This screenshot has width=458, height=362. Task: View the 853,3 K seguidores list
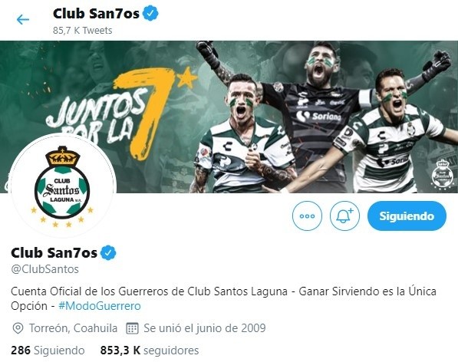150,350
